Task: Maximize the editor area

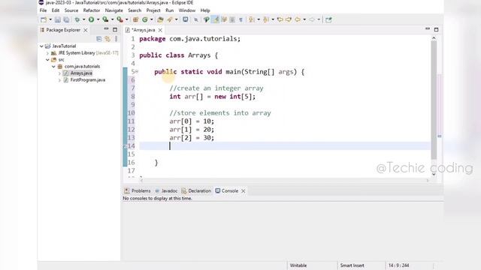Action: click(436, 30)
